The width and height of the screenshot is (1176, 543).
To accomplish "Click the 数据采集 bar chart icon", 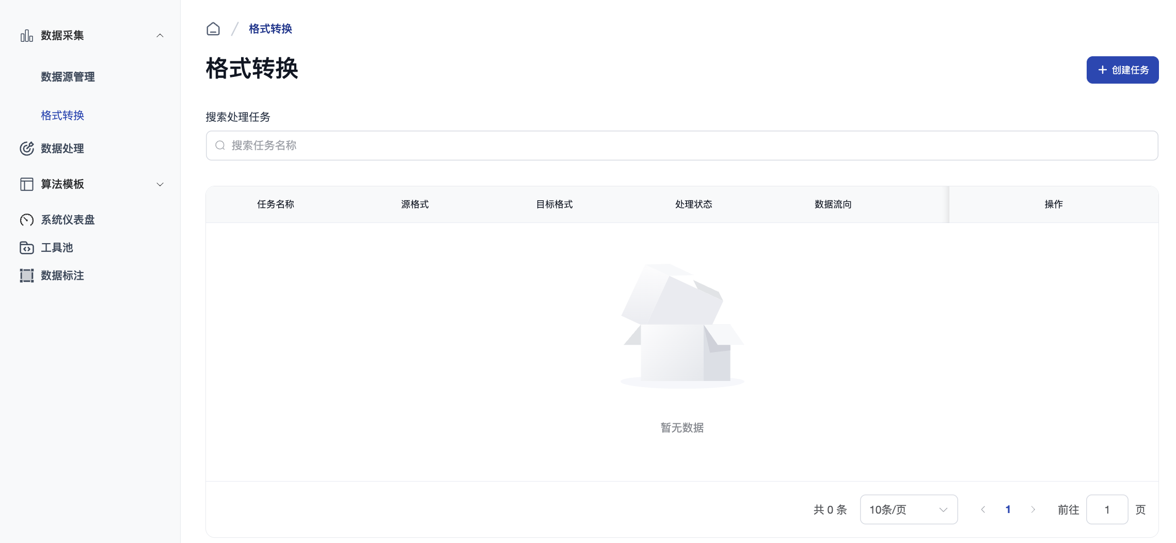I will point(27,36).
